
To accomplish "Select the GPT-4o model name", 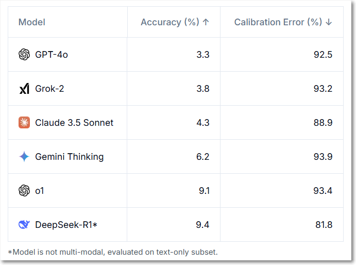I will (x=52, y=55).
